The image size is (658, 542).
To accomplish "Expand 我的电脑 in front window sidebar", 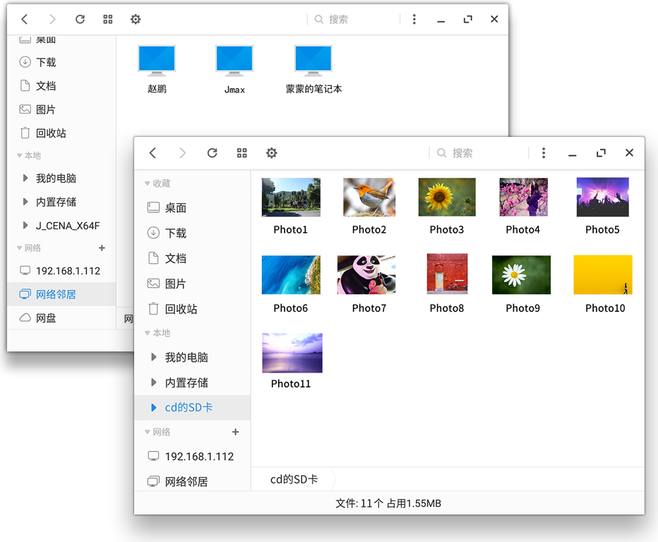I will click(x=154, y=358).
